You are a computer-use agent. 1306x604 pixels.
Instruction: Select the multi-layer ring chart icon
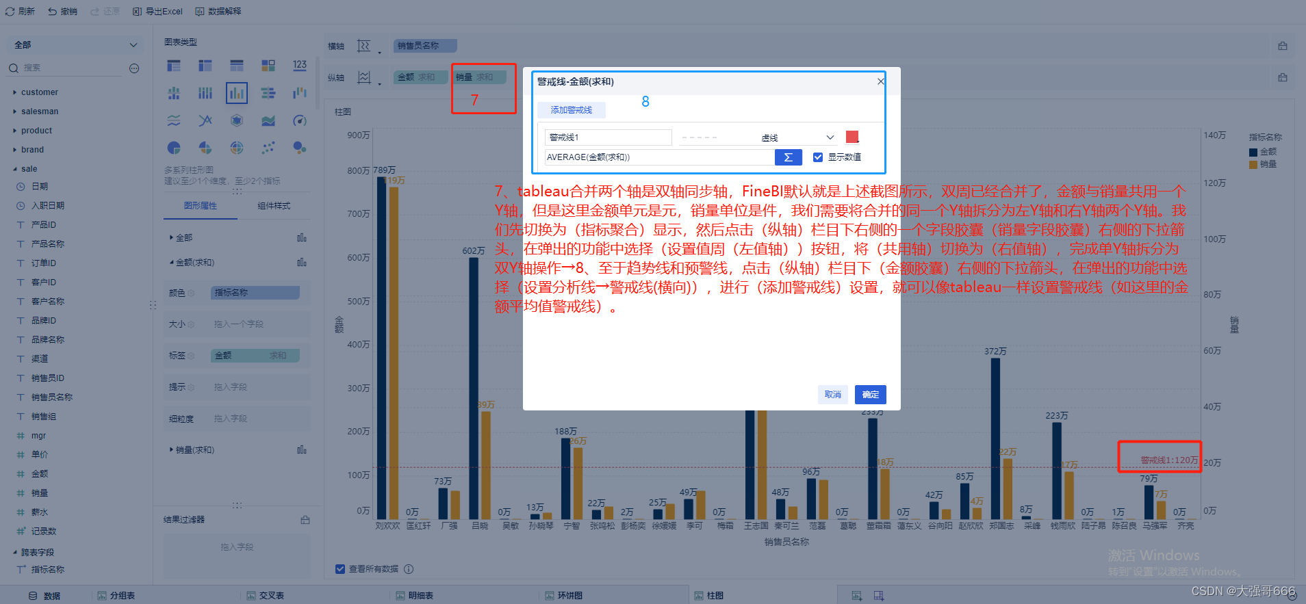tap(237, 148)
